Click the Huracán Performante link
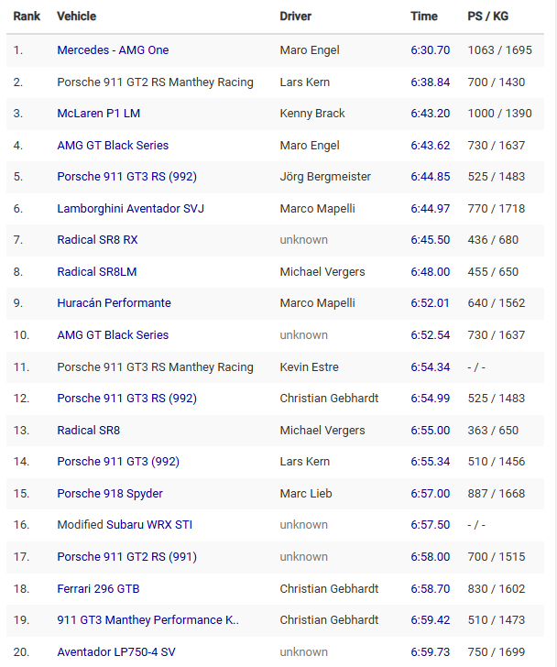 pyautogui.click(x=114, y=303)
